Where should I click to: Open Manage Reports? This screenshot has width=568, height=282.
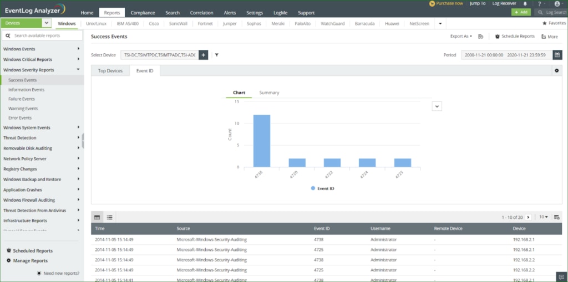click(x=27, y=260)
